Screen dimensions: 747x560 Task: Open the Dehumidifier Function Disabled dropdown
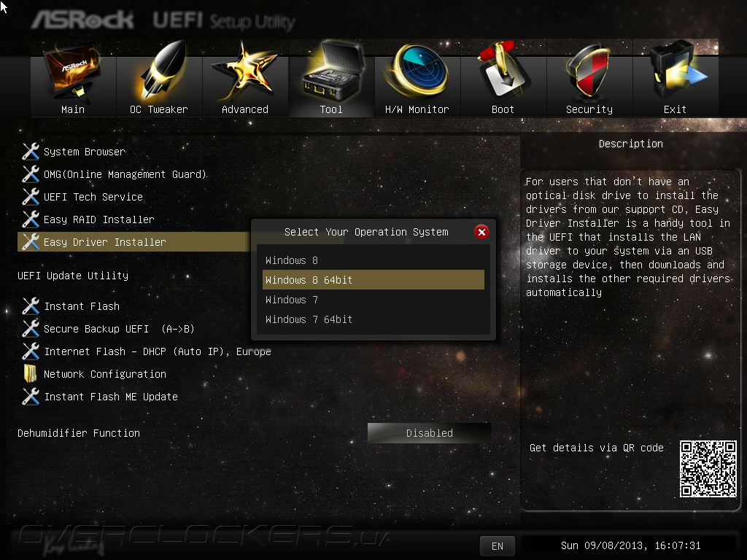[x=429, y=433]
